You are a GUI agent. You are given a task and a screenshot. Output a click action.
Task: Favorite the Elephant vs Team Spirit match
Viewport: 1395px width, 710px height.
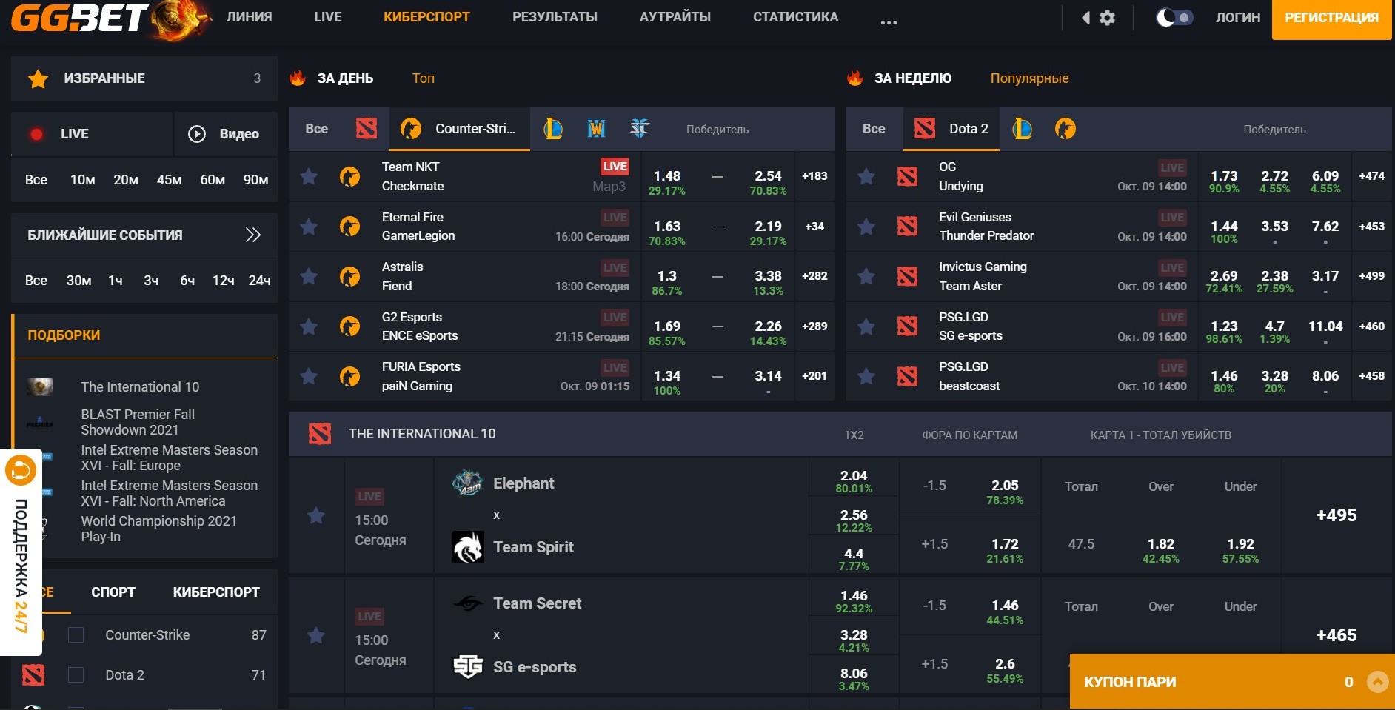click(316, 515)
